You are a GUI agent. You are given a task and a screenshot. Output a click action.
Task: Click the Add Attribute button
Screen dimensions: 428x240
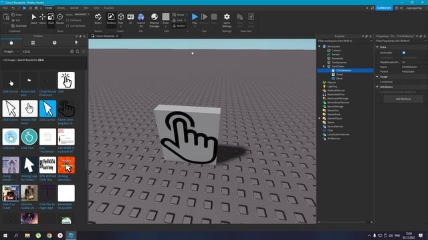click(403, 99)
